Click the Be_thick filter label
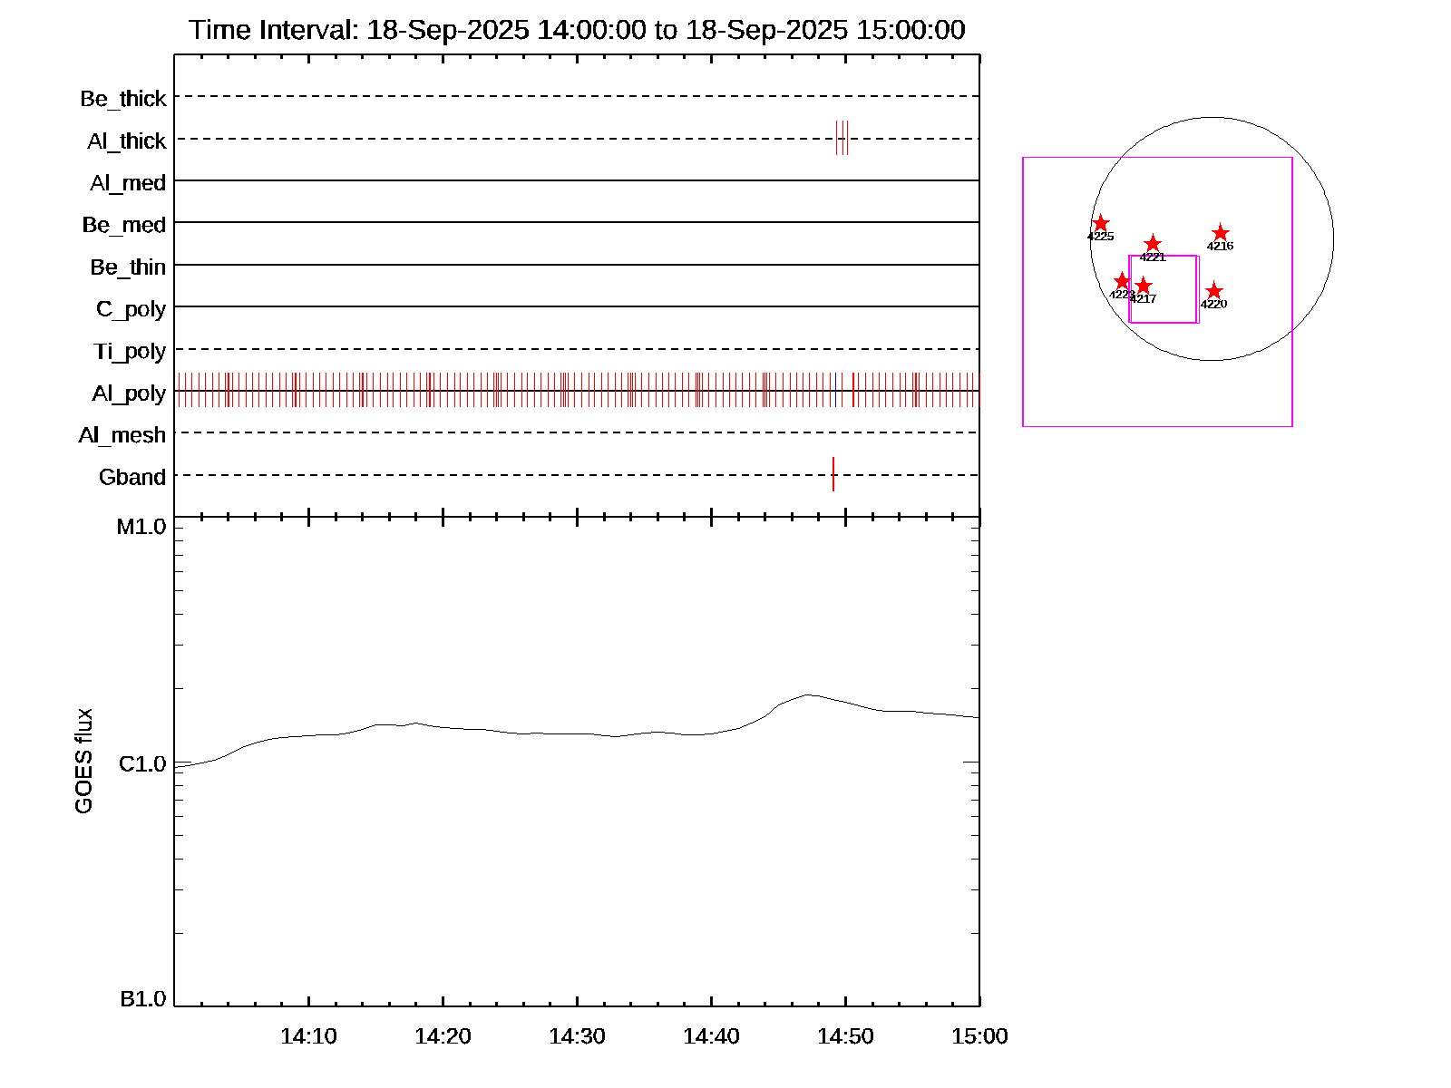Screen dimensions: 1451x1088 click(x=123, y=99)
